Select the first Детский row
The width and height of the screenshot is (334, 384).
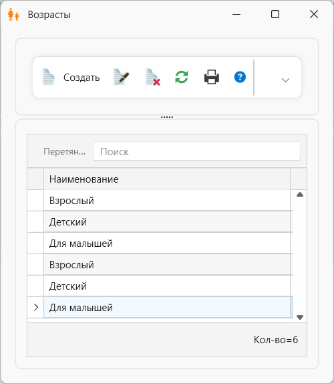point(167,222)
